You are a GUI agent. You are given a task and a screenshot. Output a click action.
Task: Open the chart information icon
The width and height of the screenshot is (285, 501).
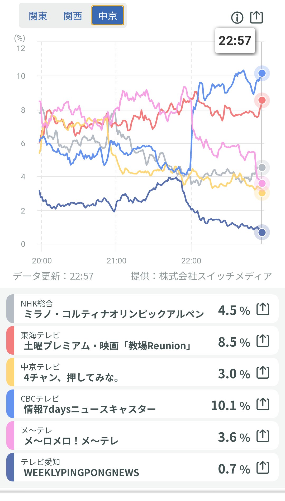click(237, 18)
